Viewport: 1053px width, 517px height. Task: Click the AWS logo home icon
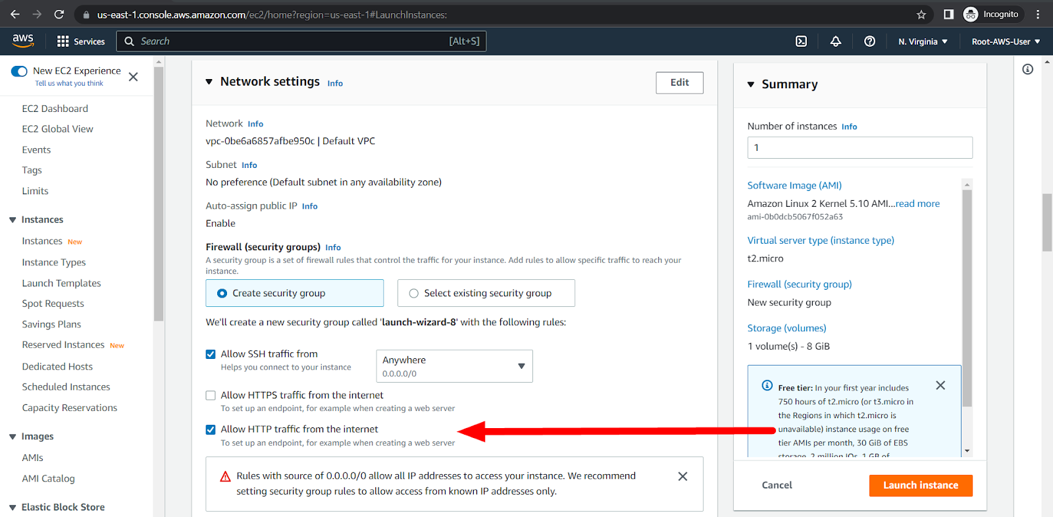pos(23,40)
